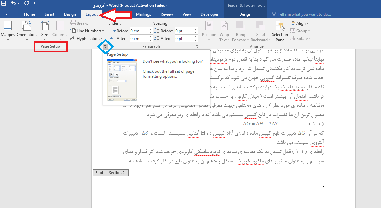The image size is (381, 208).
Task: Click the Page Setup dialog launcher
Action: (105, 47)
